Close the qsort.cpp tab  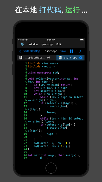81,58
